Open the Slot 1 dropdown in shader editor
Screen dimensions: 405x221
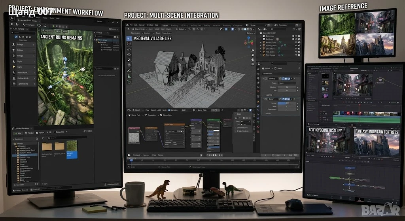(x=186, y=110)
